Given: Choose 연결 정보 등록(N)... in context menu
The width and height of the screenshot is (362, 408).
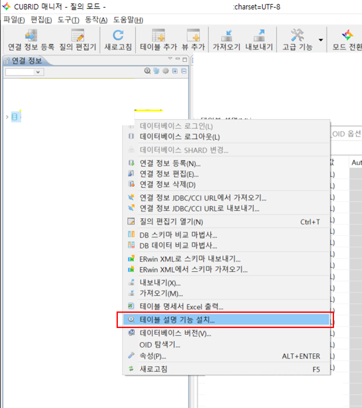Looking at the screenshot, I should [226, 163].
